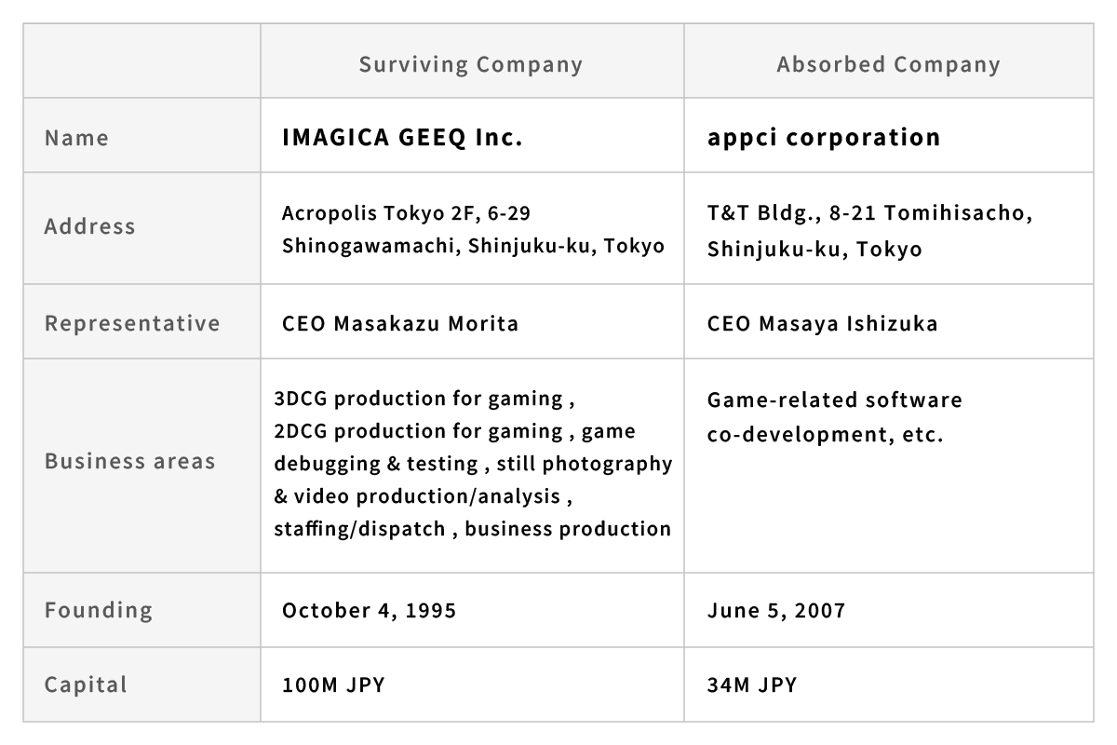Click the Surviving Company column header
Viewport: 1117px width, 745px height.
(x=471, y=64)
